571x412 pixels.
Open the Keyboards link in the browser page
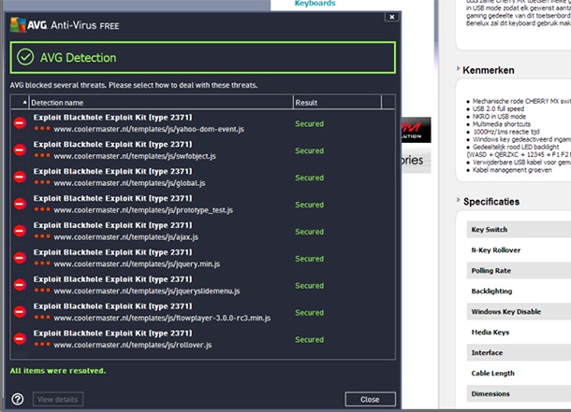(x=315, y=4)
